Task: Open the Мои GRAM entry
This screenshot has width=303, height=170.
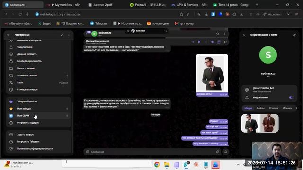Action: tap(39, 116)
